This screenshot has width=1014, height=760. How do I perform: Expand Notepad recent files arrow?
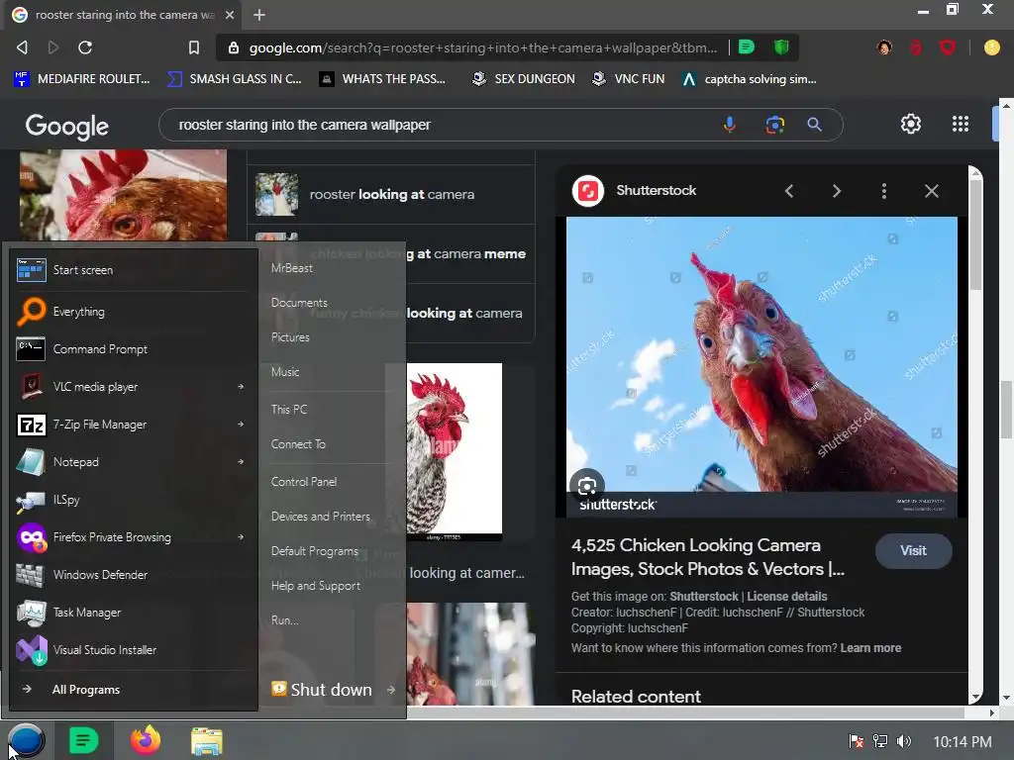click(x=241, y=461)
